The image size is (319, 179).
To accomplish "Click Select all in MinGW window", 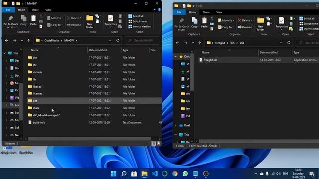I will [136, 16].
